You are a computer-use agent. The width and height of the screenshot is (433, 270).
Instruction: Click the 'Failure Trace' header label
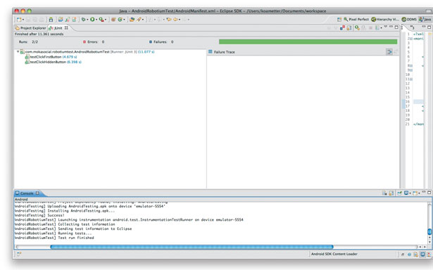[x=224, y=52]
